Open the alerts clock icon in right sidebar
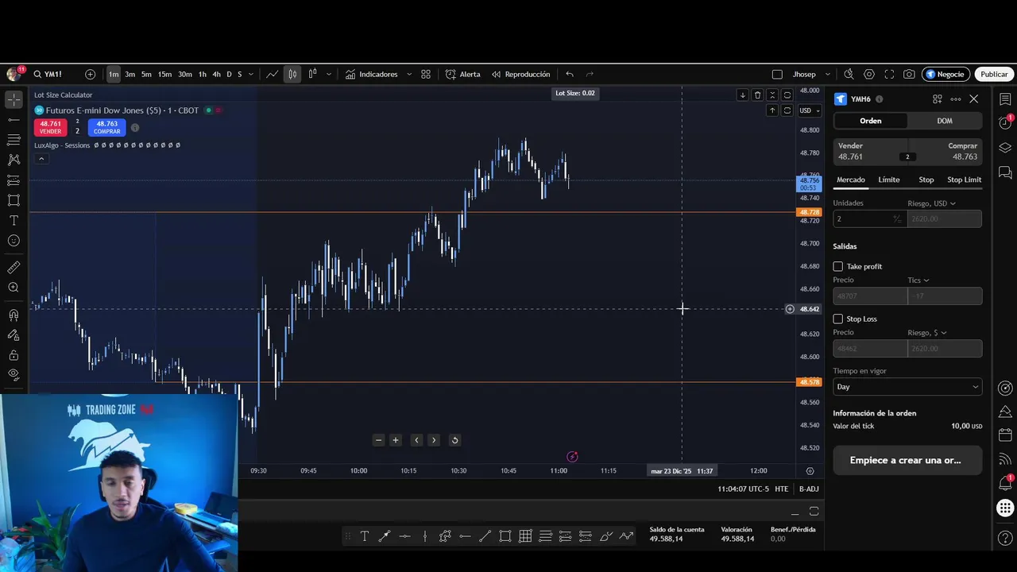 (x=1005, y=123)
